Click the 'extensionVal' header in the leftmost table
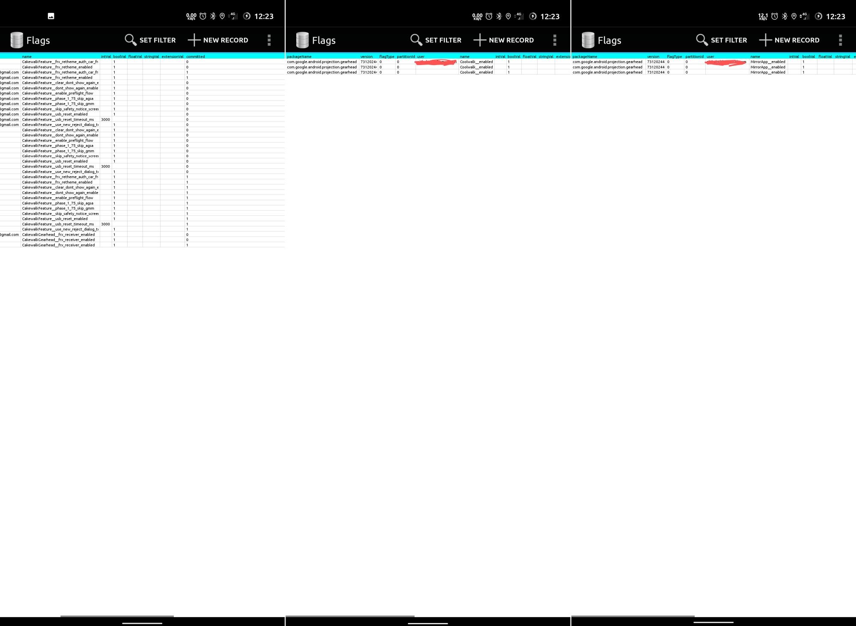Screen dimensions: 856x626 (172, 56)
